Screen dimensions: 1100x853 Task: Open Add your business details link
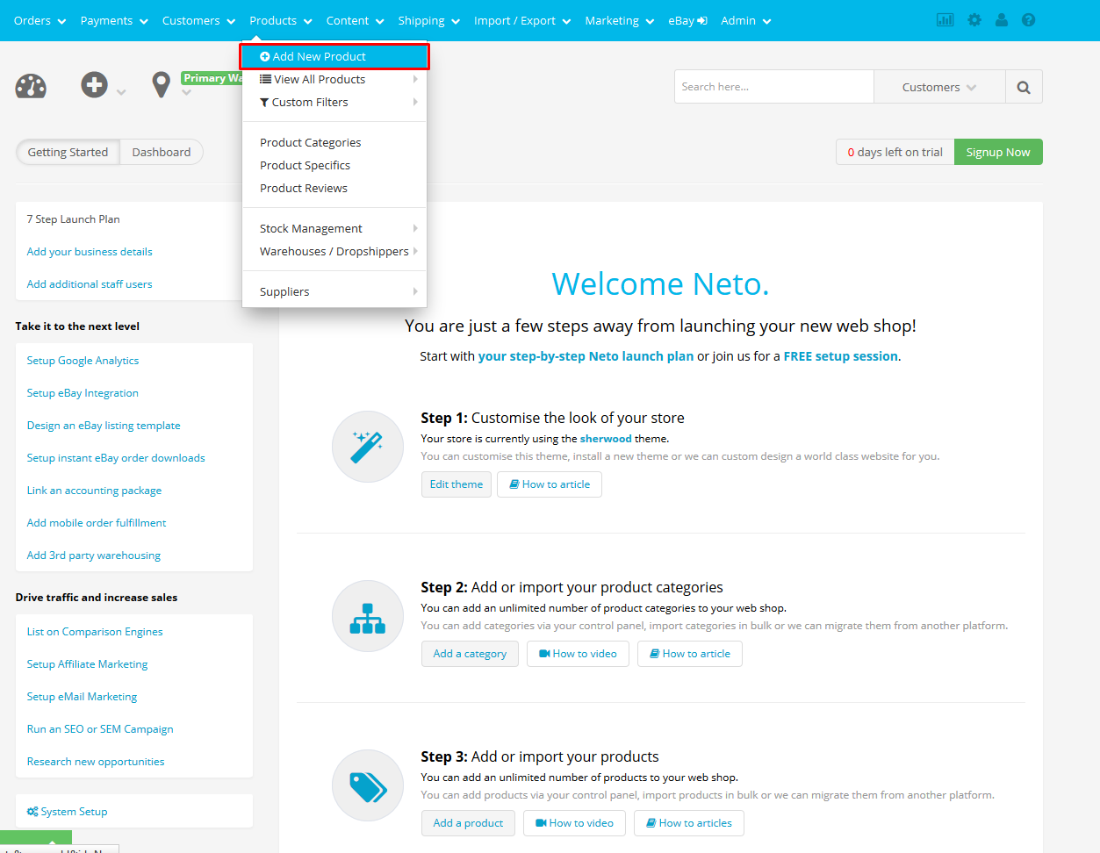tap(90, 252)
